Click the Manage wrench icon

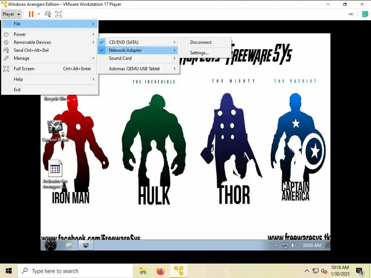coord(6,58)
